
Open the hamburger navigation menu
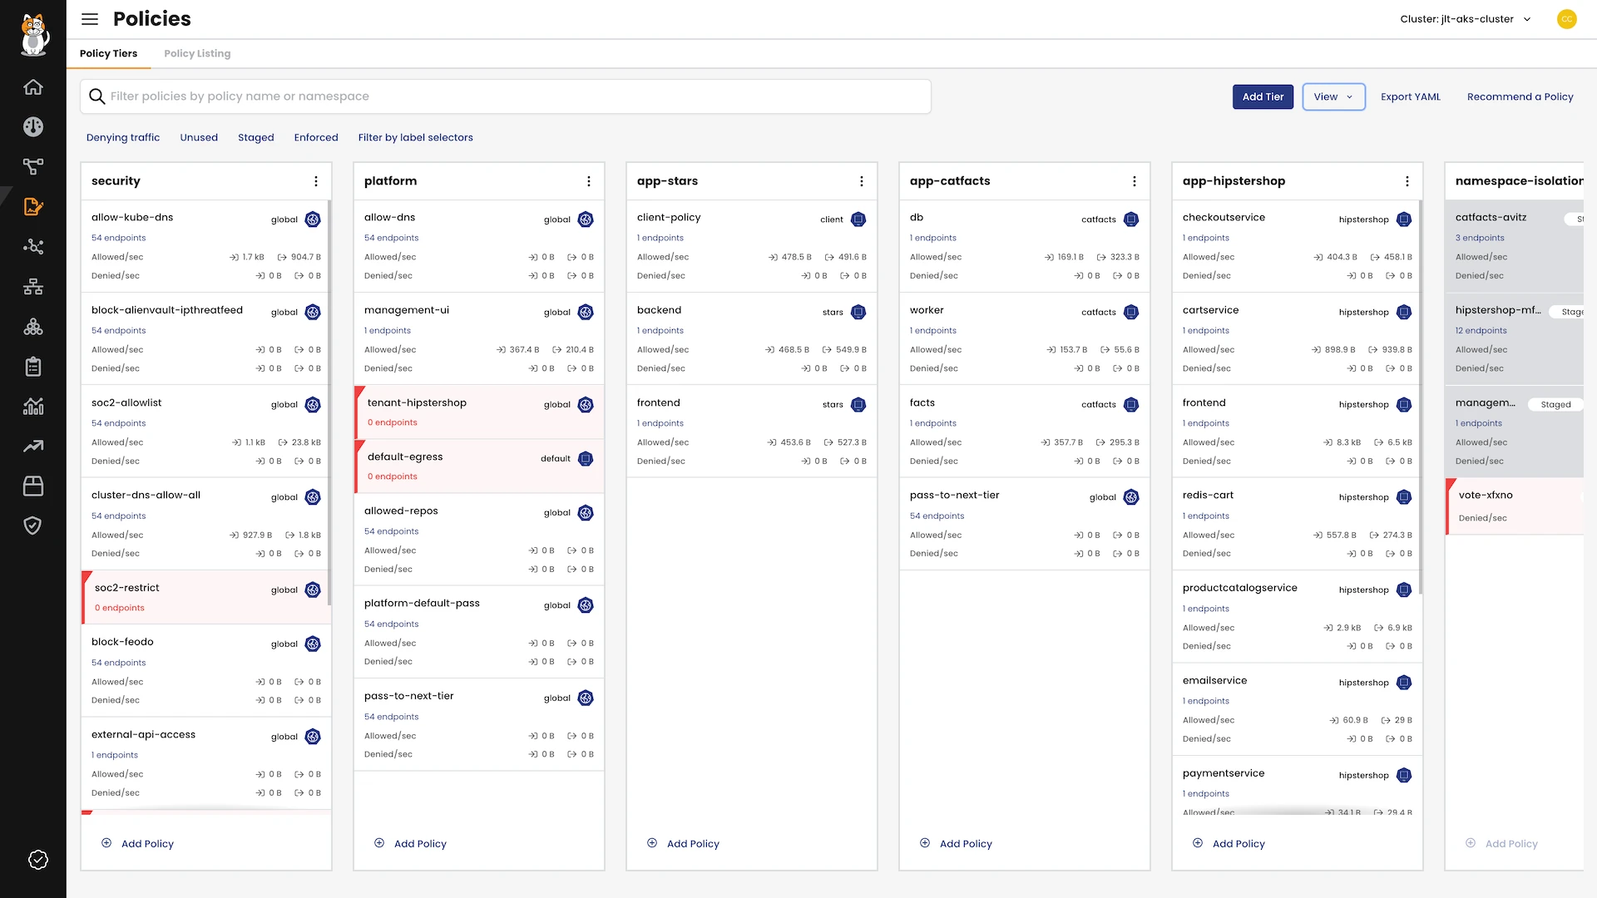(90, 19)
